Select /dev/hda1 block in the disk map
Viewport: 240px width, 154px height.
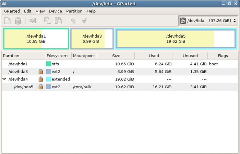click(x=36, y=39)
